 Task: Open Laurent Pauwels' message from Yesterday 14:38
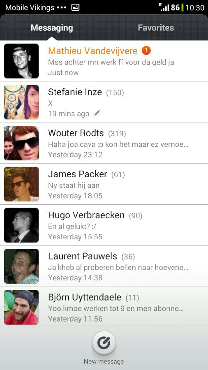[x=104, y=266]
